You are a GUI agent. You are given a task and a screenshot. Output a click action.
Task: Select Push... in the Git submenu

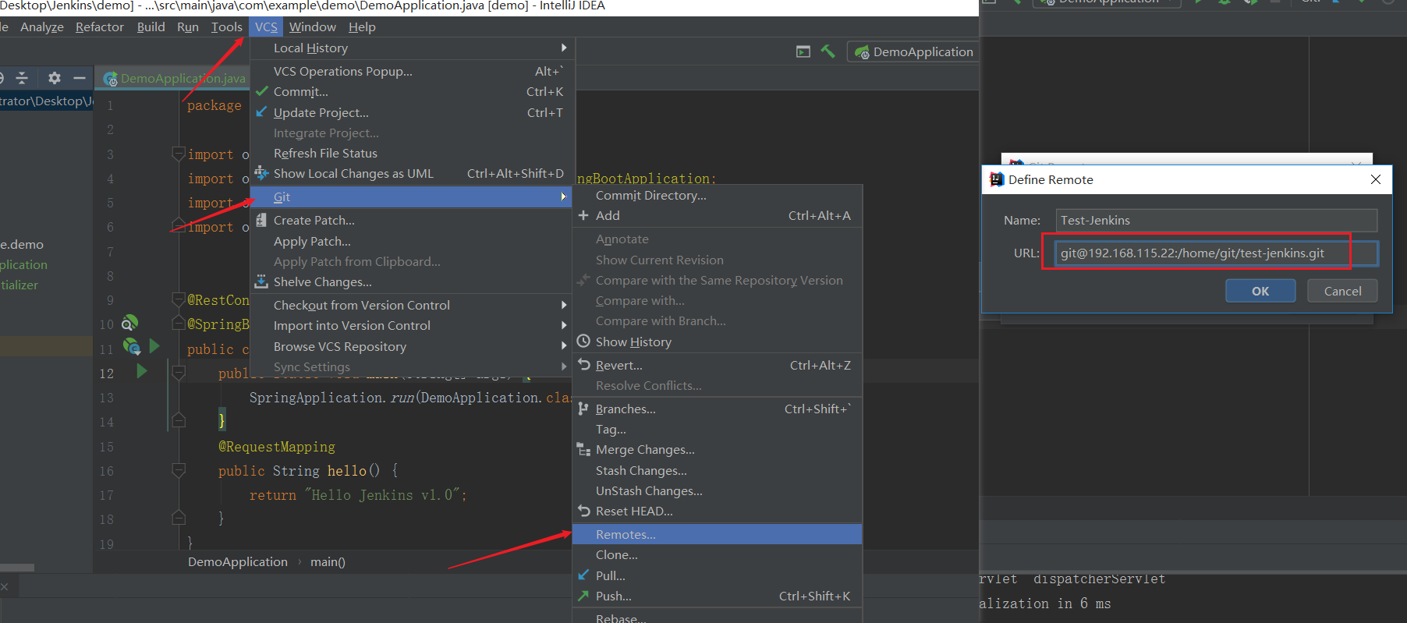click(x=718, y=596)
